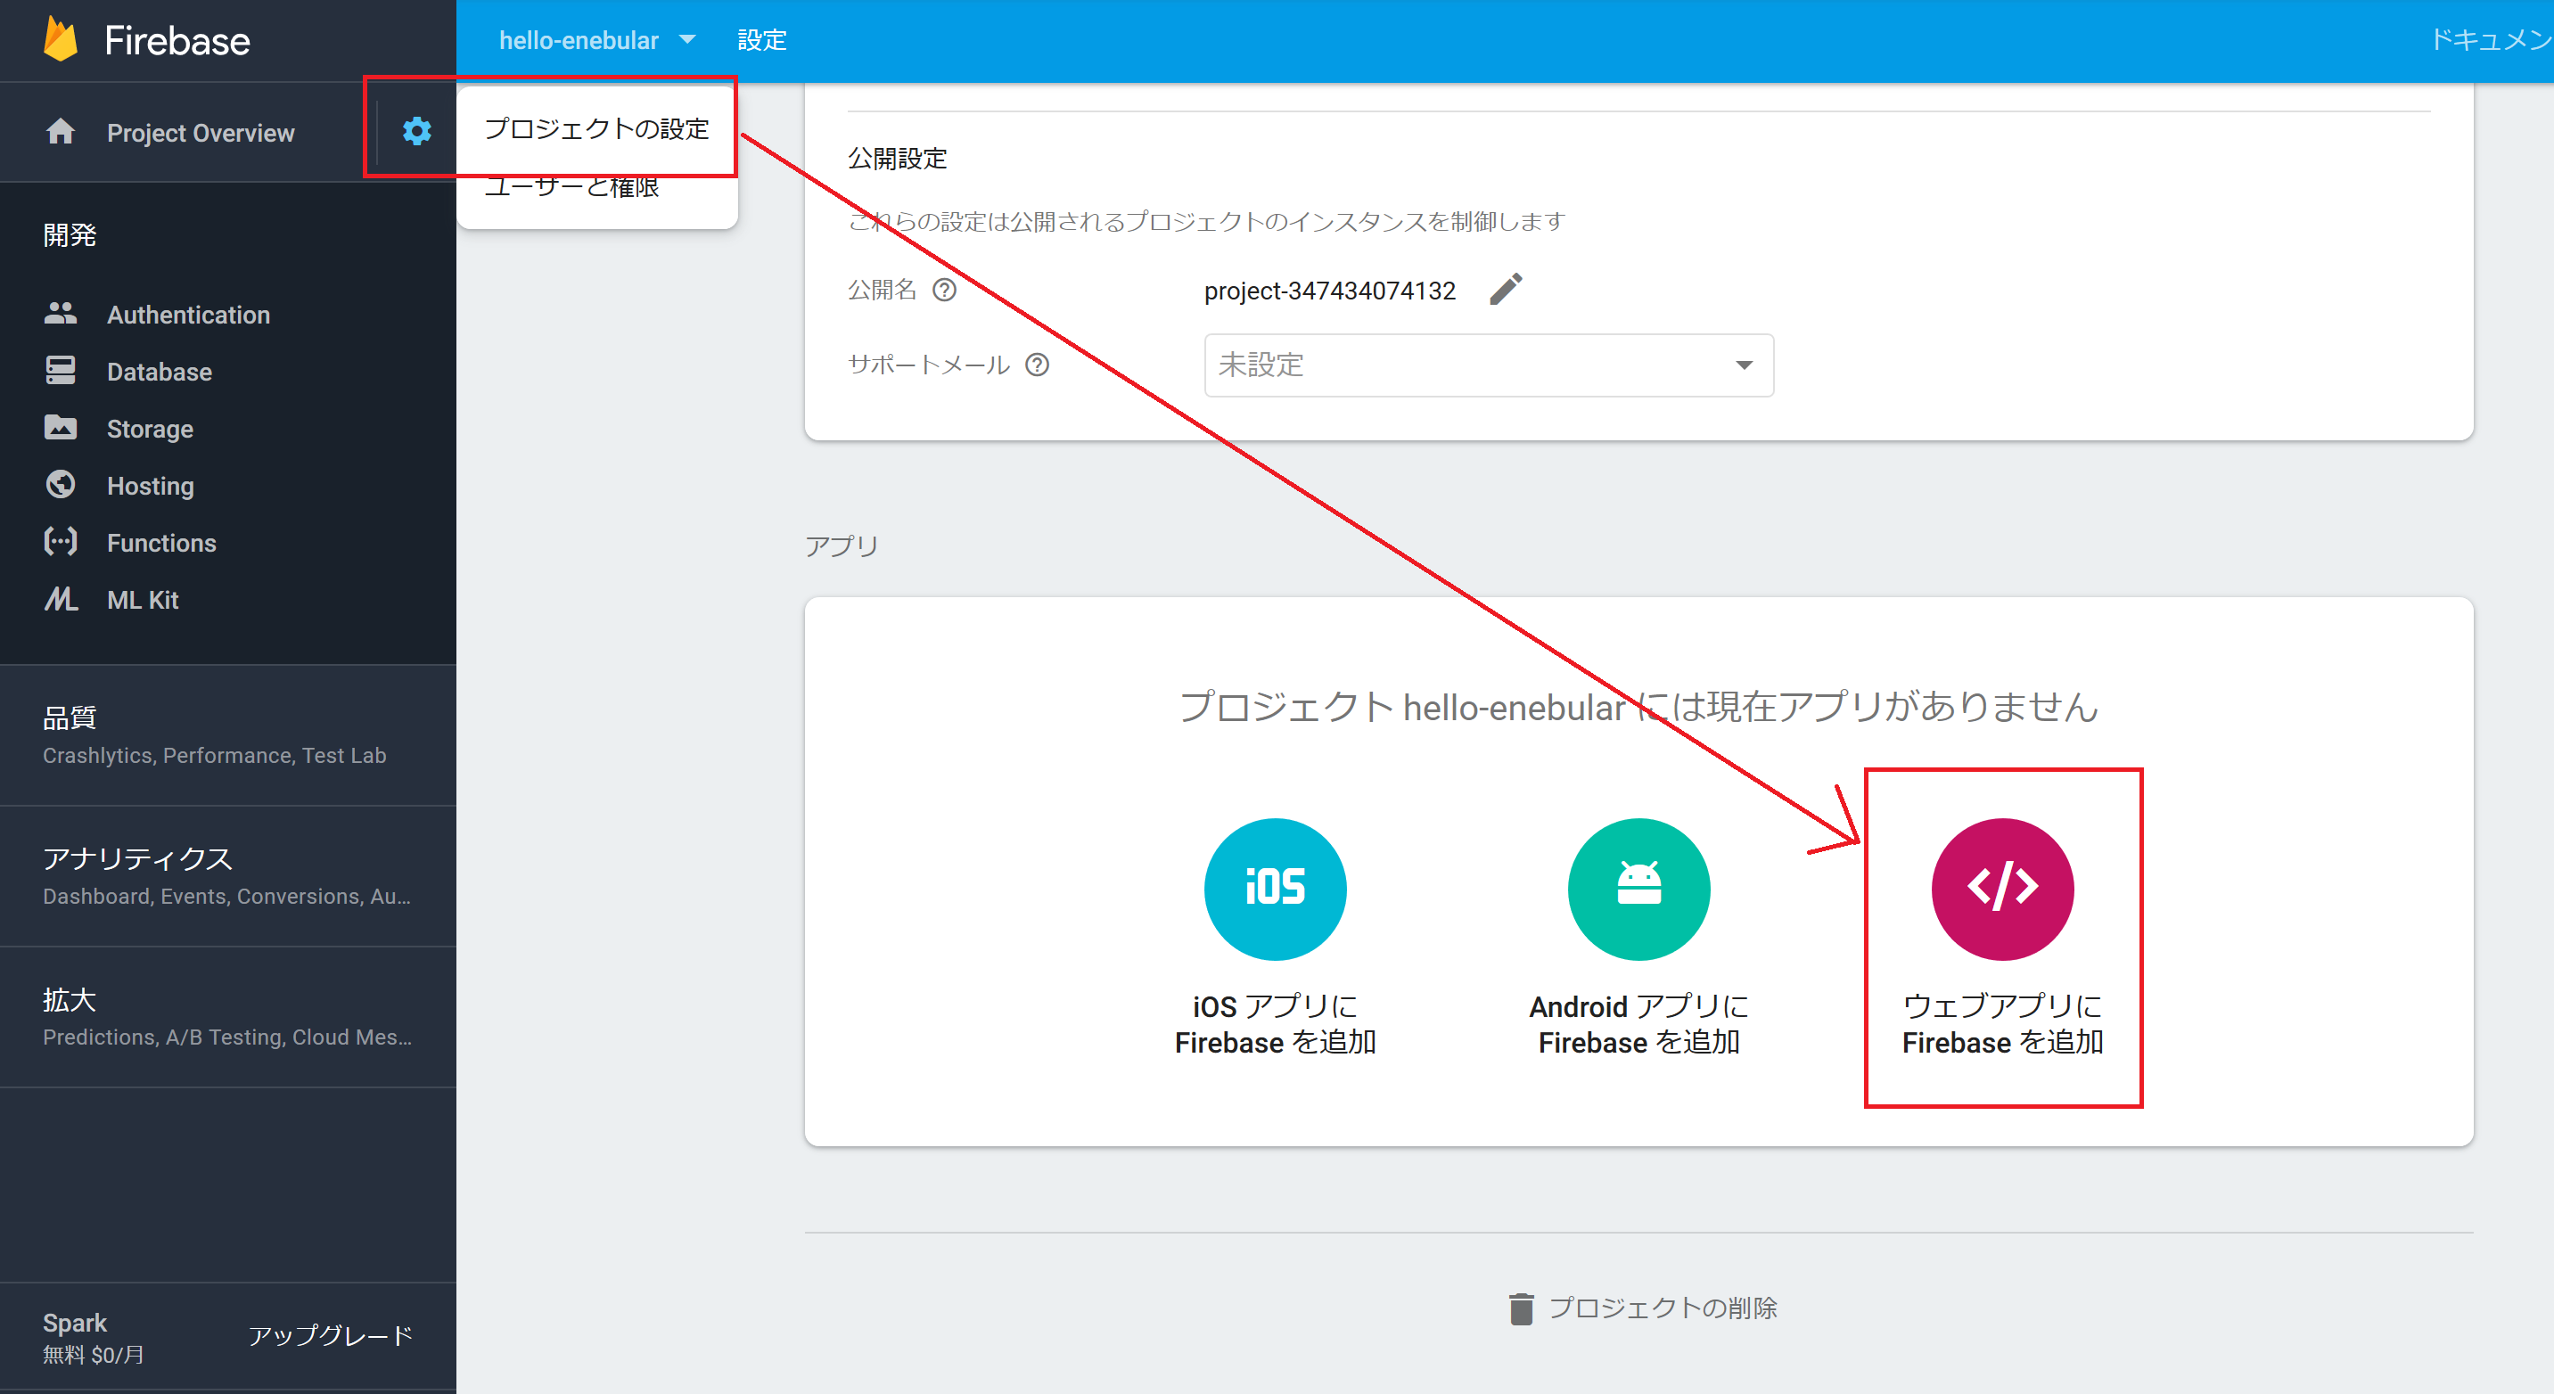Click the アップグレード button
2554x1394 pixels.
click(x=330, y=1335)
